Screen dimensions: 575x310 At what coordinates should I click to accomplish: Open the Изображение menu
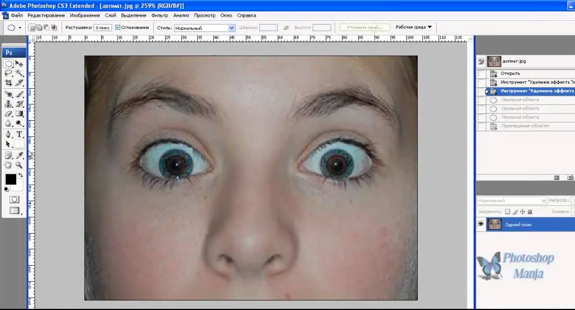coord(85,15)
